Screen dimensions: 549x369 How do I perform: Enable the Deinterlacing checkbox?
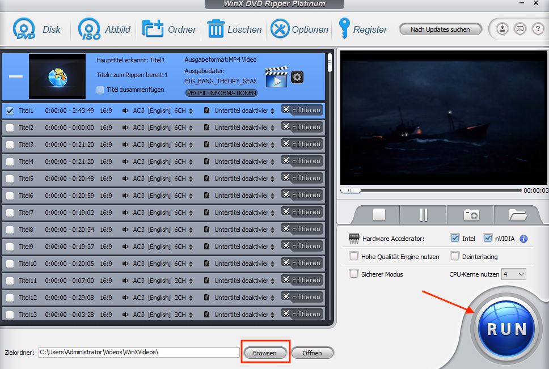pos(454,256)
